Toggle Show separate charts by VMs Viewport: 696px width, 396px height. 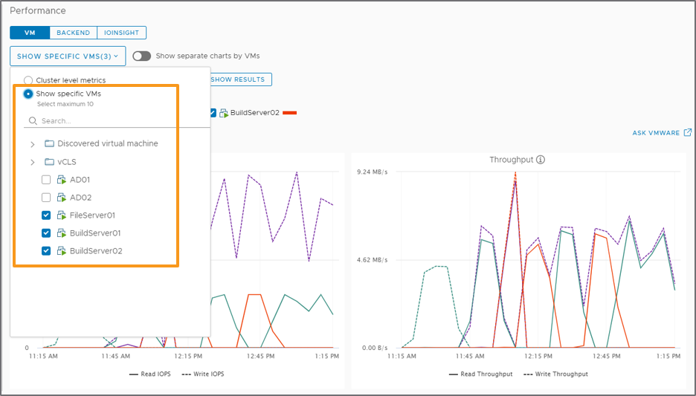tap(141, 56)
